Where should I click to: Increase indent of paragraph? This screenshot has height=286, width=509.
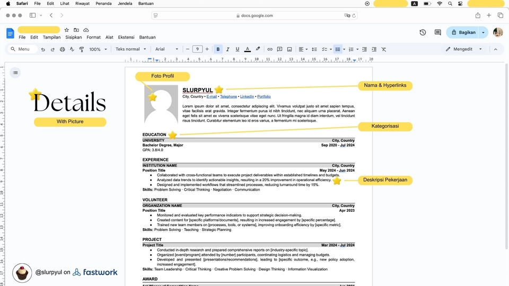tap(374, 49)
